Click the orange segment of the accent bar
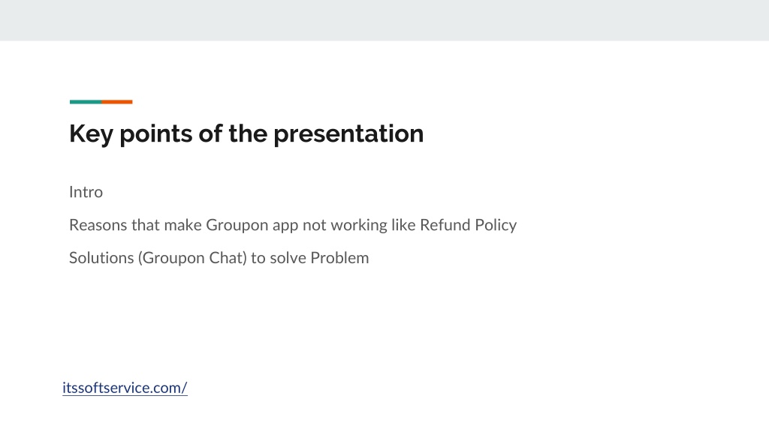This screenshot has height=432, width=769. (x=116, y=102)
